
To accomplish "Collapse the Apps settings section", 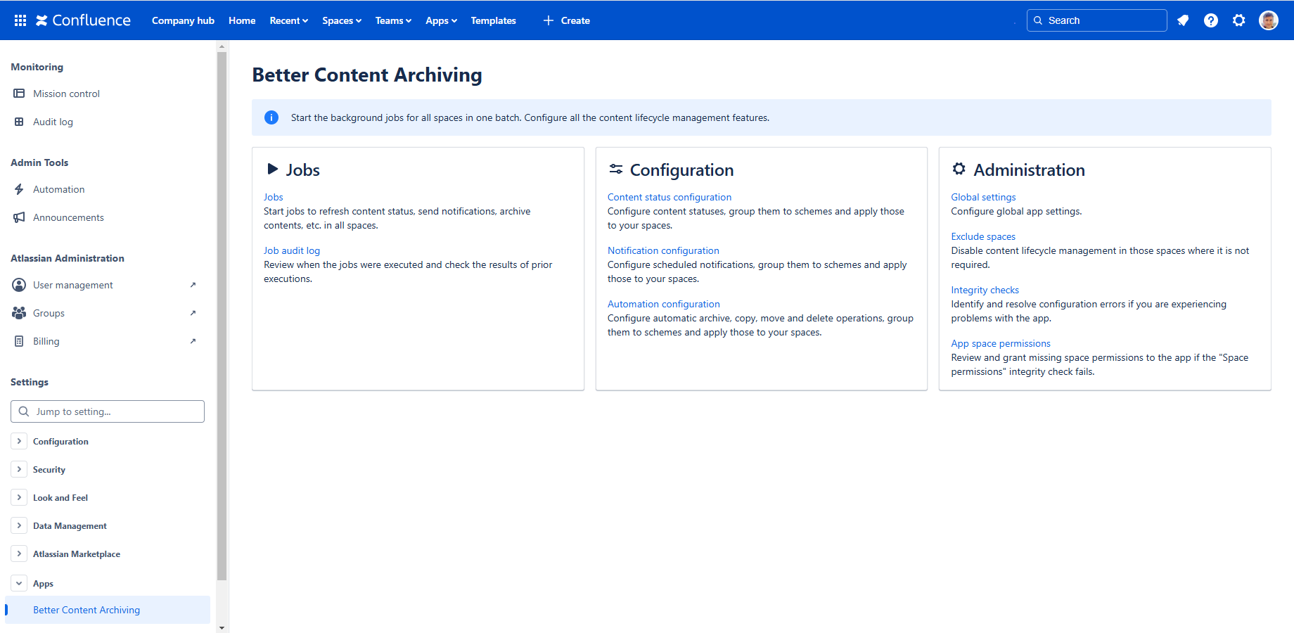I will click(x=19, y=583).
